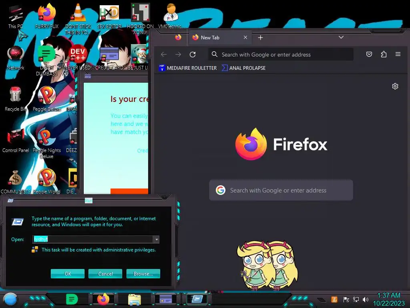Viewport: 410px width, 308px height.
Task: Click Firefox forward arrow button
Action: coord(178,55)
